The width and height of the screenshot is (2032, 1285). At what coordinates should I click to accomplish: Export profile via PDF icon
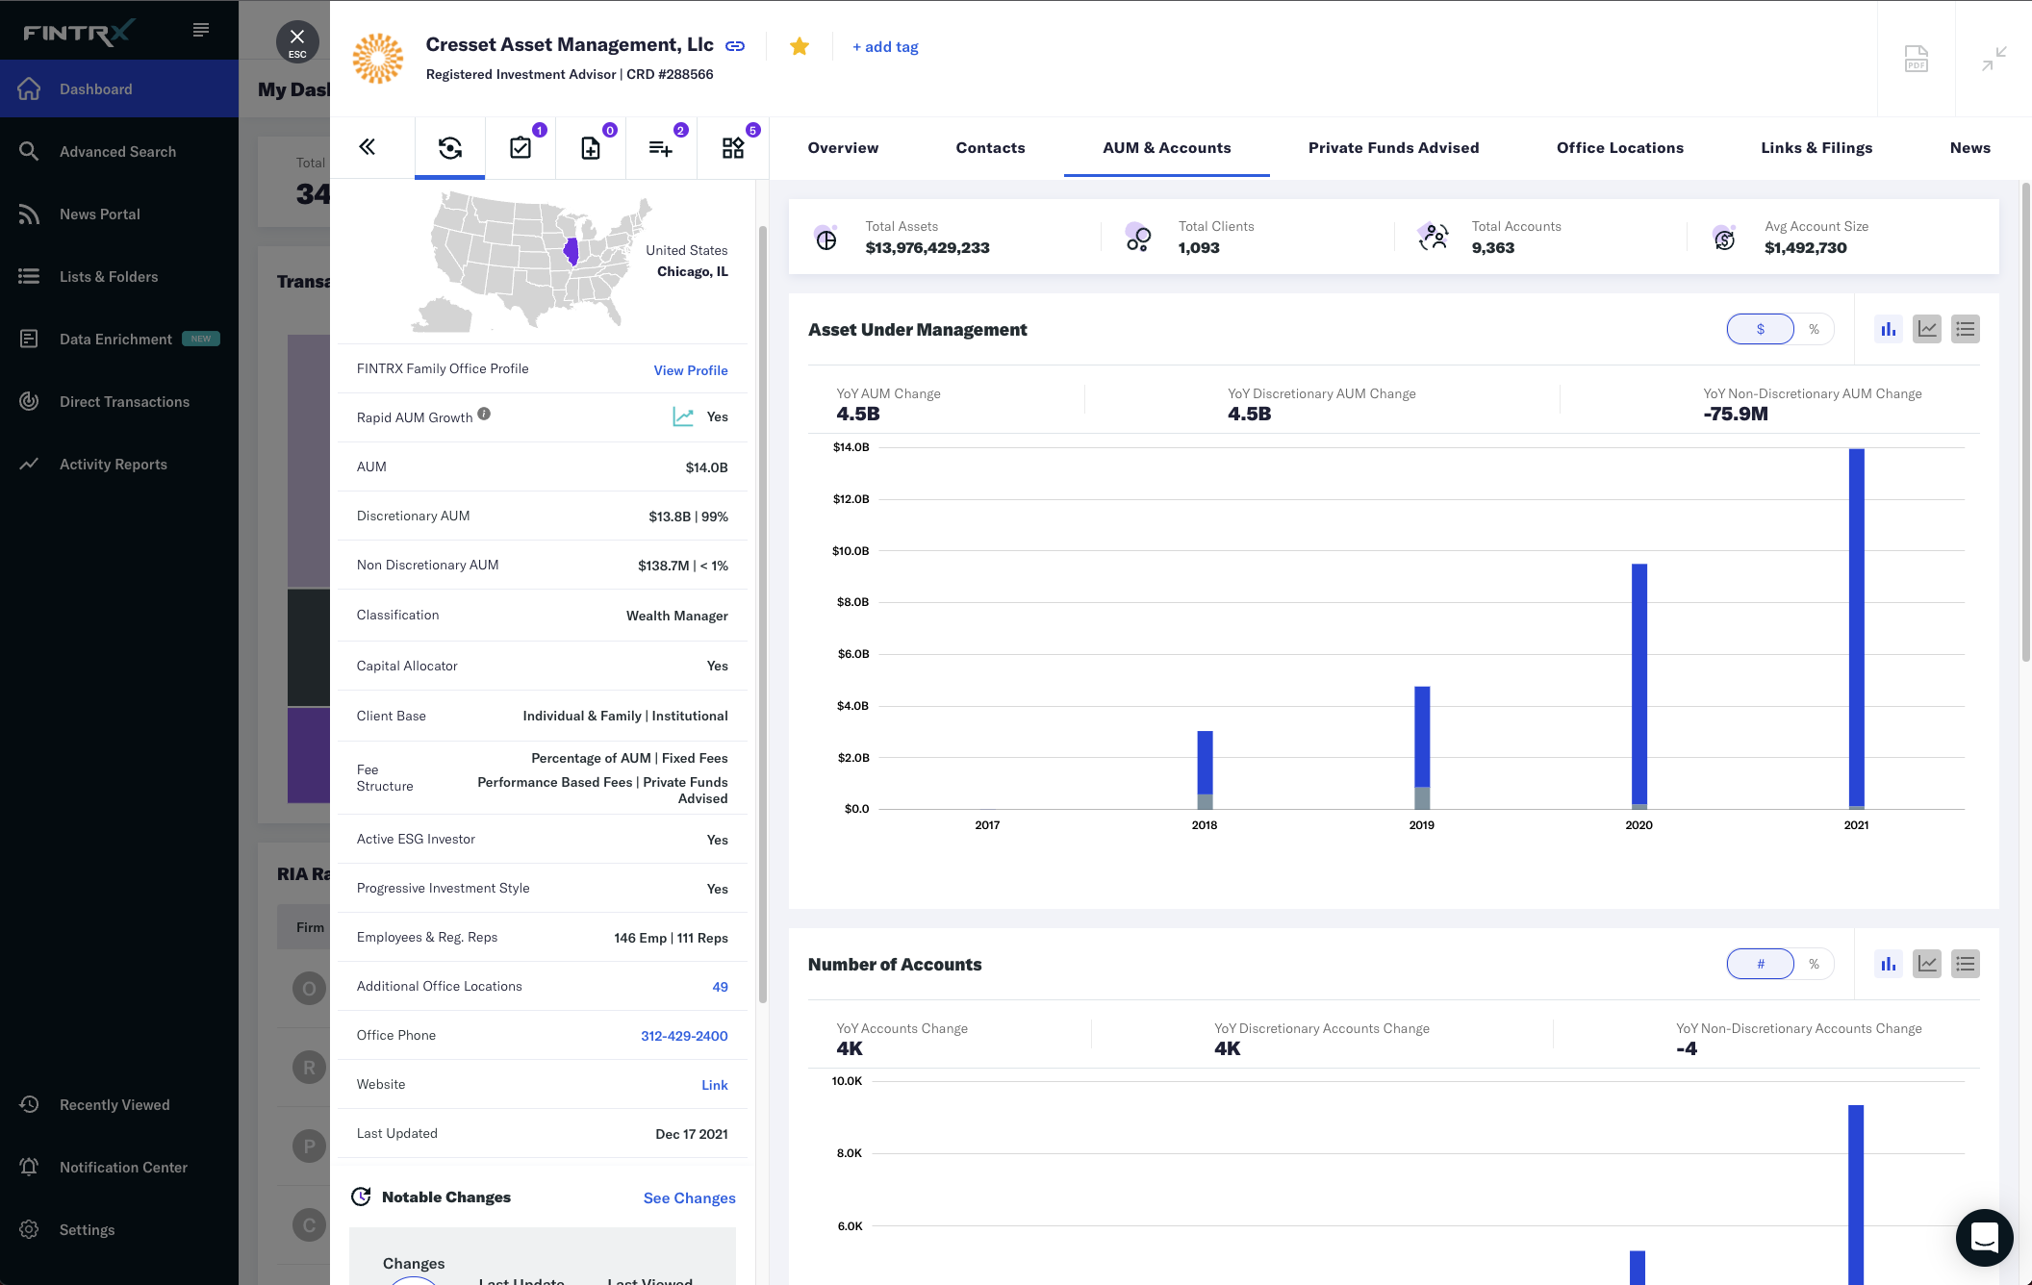(1917, 59)
